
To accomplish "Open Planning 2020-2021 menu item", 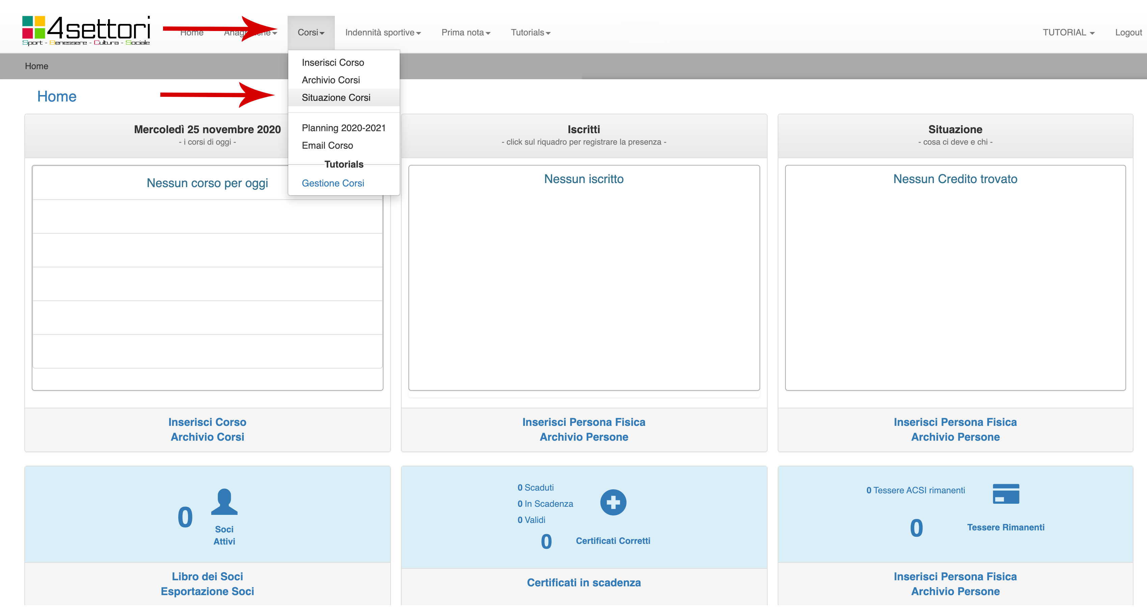I will 343,128.
